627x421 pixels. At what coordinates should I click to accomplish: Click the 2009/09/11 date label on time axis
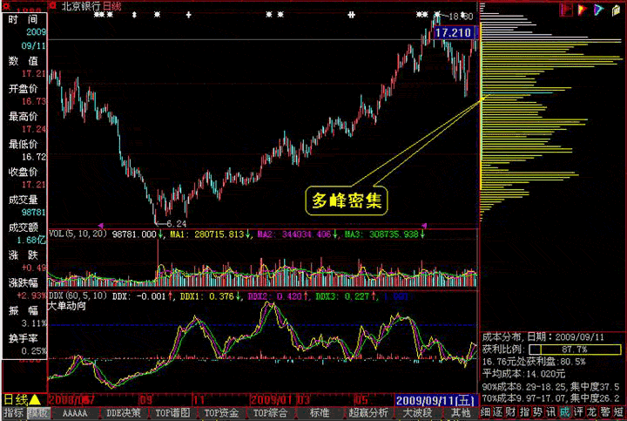point(436,400)
